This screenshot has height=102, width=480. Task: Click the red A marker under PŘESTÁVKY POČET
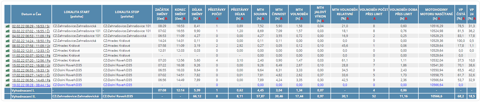tap(217, 19)
